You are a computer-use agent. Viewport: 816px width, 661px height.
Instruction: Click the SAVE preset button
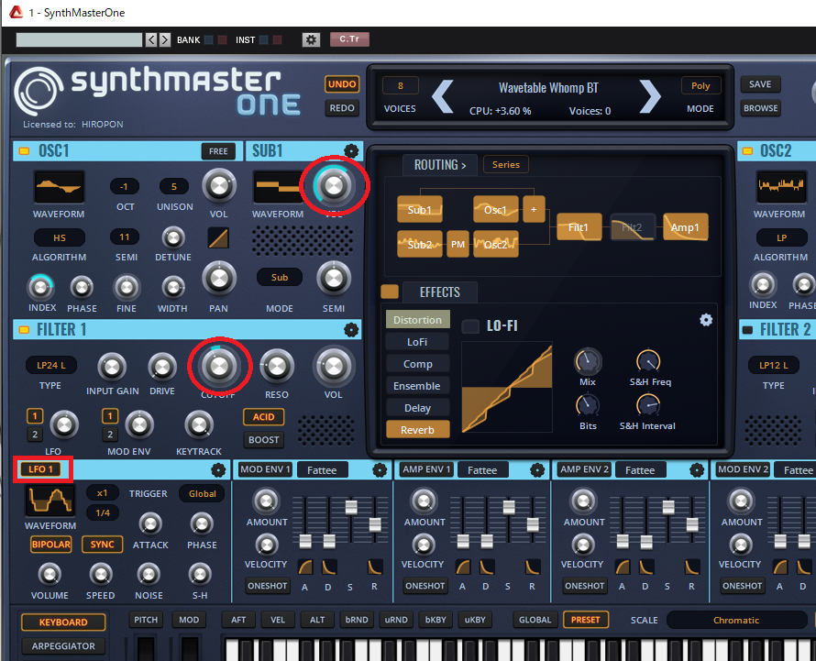pos(760,84)
